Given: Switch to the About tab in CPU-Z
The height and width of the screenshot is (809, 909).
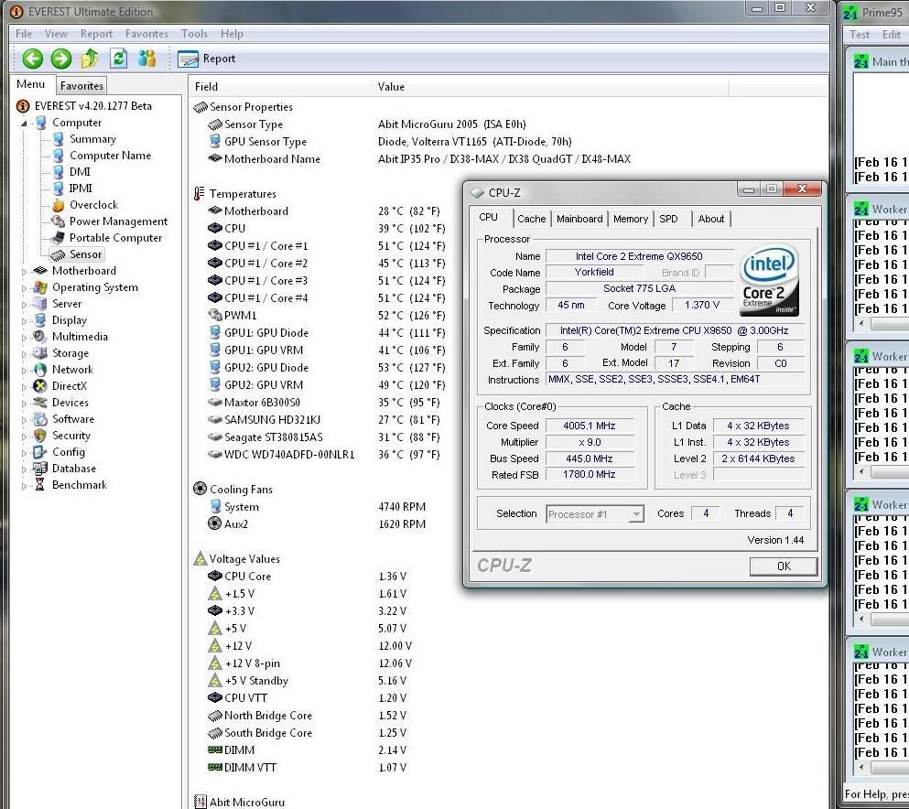Looking at the screenshot, I should tap(710, 219).
